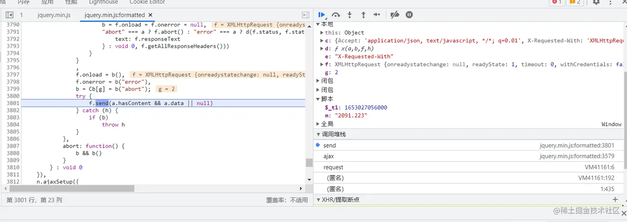Screen dimensions: 627x222
Task: Open DevTools settings gear
Action: click(596, 2)
